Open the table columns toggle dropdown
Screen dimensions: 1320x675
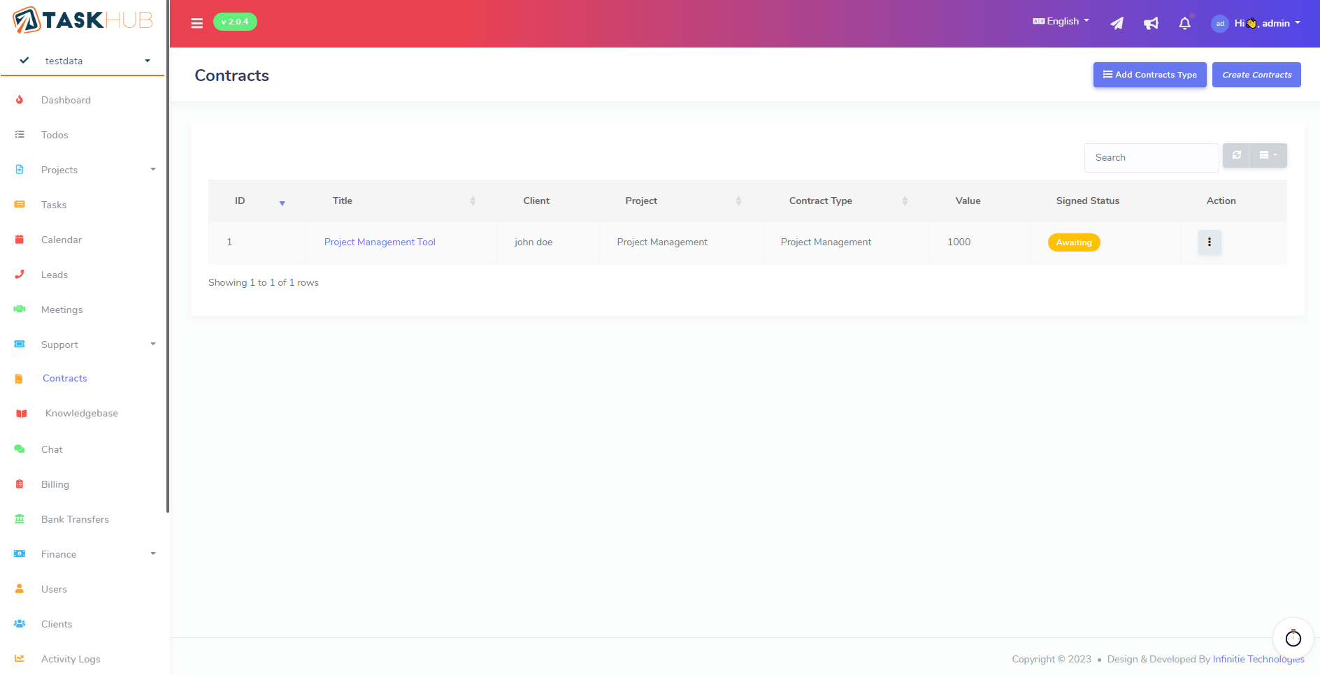1268,155
